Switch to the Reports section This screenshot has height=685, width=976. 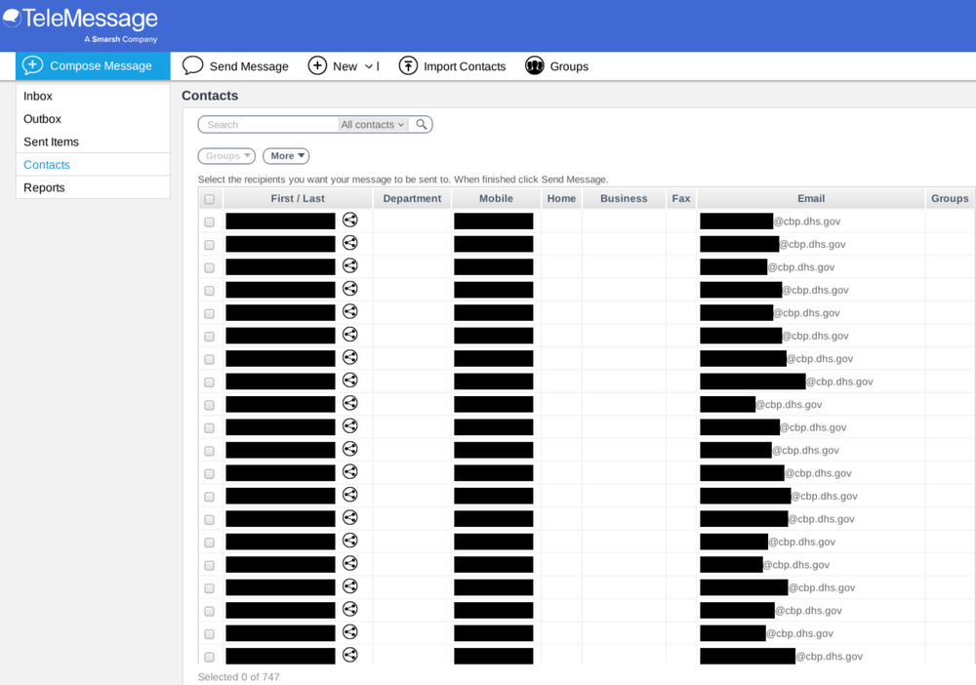[43, 187]
